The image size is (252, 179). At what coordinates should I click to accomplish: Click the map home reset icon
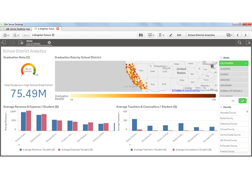[x=212, y=66]
